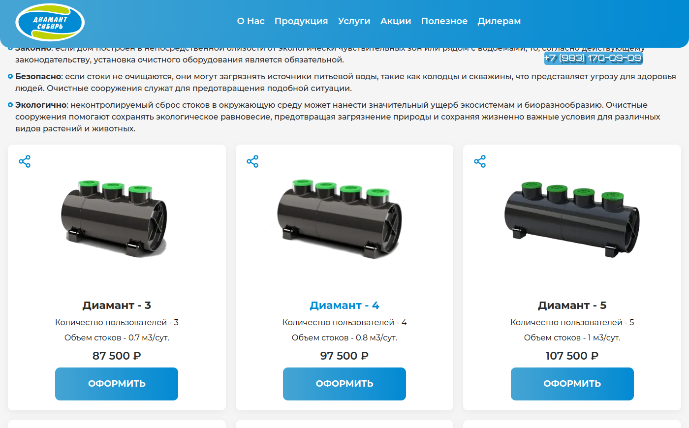Share the Диамант - 3 product card
Viewport: 689px width, 428px height.
25,161
